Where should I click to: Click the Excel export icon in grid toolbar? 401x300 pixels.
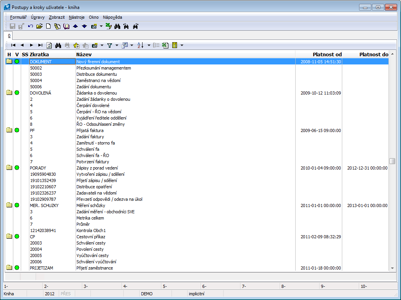[x=165, y=45]
